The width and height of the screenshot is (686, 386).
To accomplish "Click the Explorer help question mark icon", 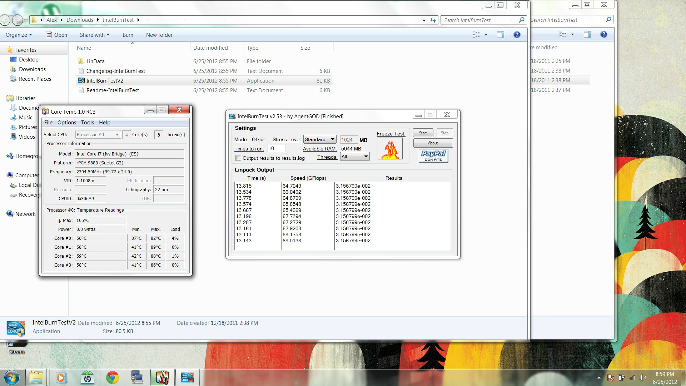I will tap(517, 35).
